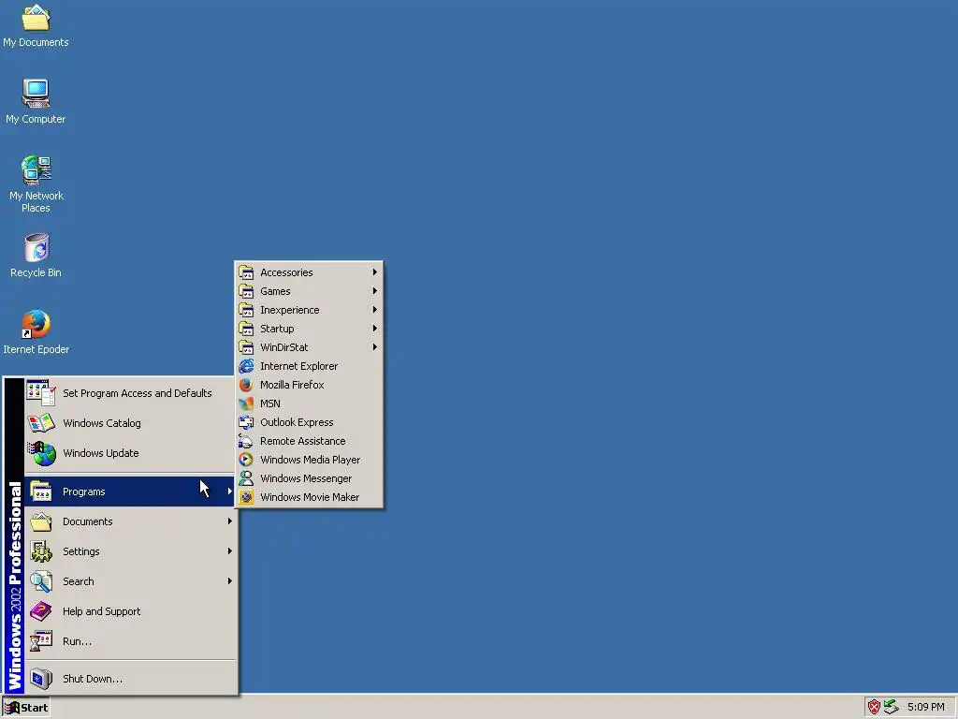Select the Iternet Epoder Firefox shortcut
The height and width of the screenshot is (719, 958).
point(36,332)
